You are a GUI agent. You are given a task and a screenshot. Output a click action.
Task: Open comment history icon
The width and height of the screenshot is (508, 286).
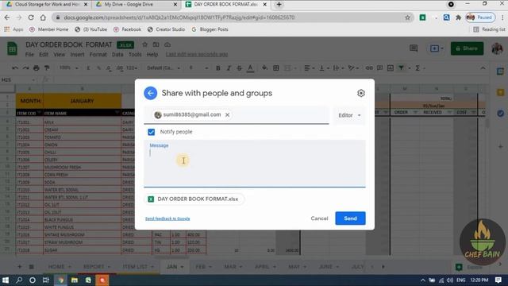coord(414,48)
